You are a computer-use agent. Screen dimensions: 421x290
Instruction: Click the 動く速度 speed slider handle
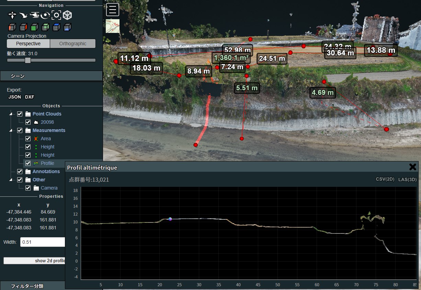pos(28,60)
